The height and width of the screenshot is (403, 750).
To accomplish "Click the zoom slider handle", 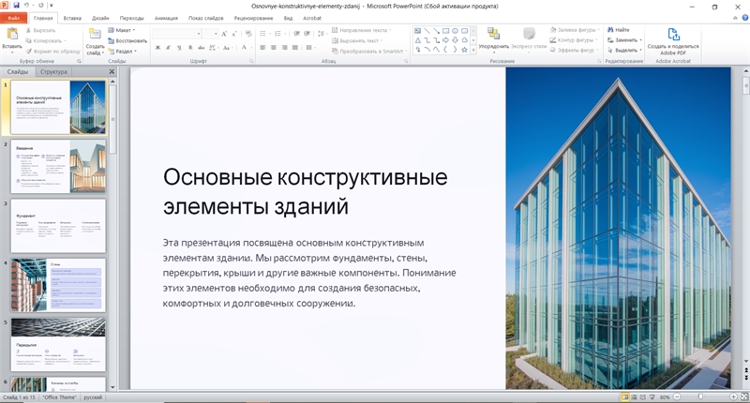I will tap(700, 397).
